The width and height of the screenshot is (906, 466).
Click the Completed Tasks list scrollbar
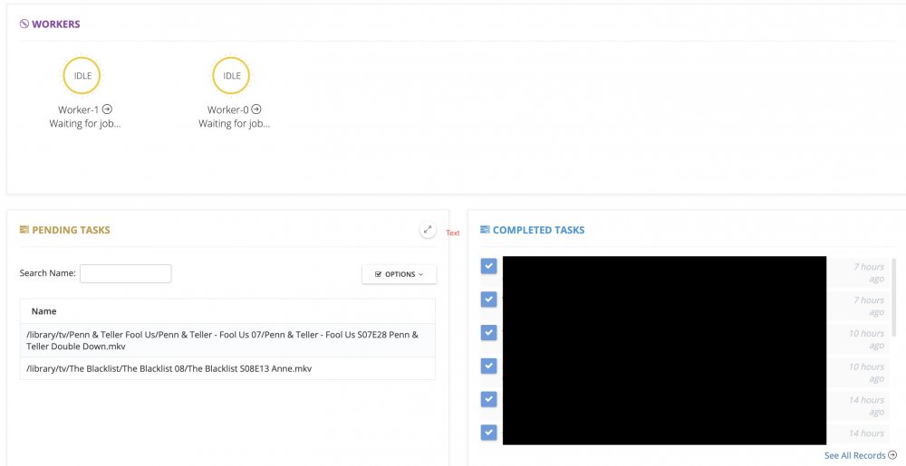point(894,300)
